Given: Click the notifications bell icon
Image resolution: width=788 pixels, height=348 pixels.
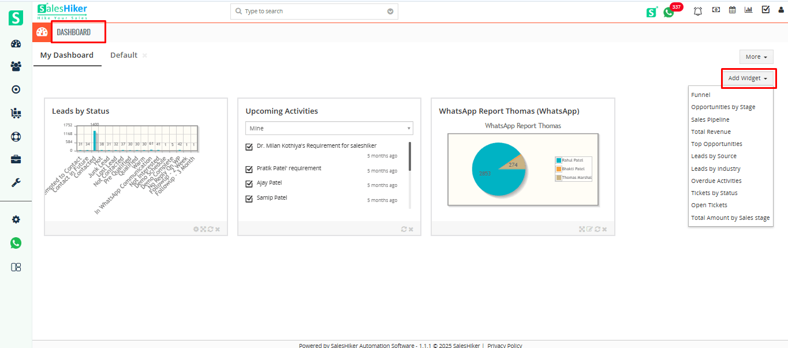Looking at the screenshot, I should click(x=697, y=10).
